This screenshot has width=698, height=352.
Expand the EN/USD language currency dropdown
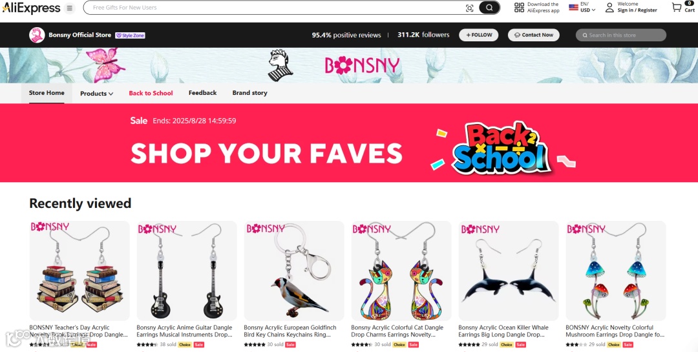582,7
